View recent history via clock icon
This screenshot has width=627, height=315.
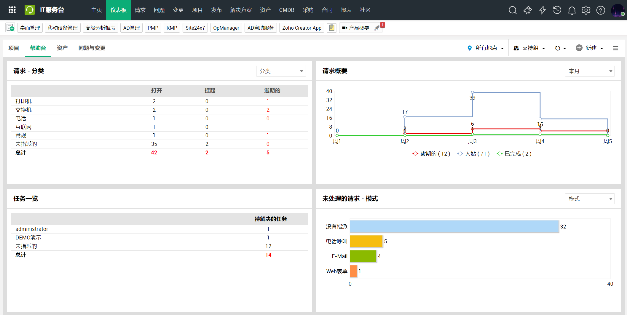pos(557,10)
